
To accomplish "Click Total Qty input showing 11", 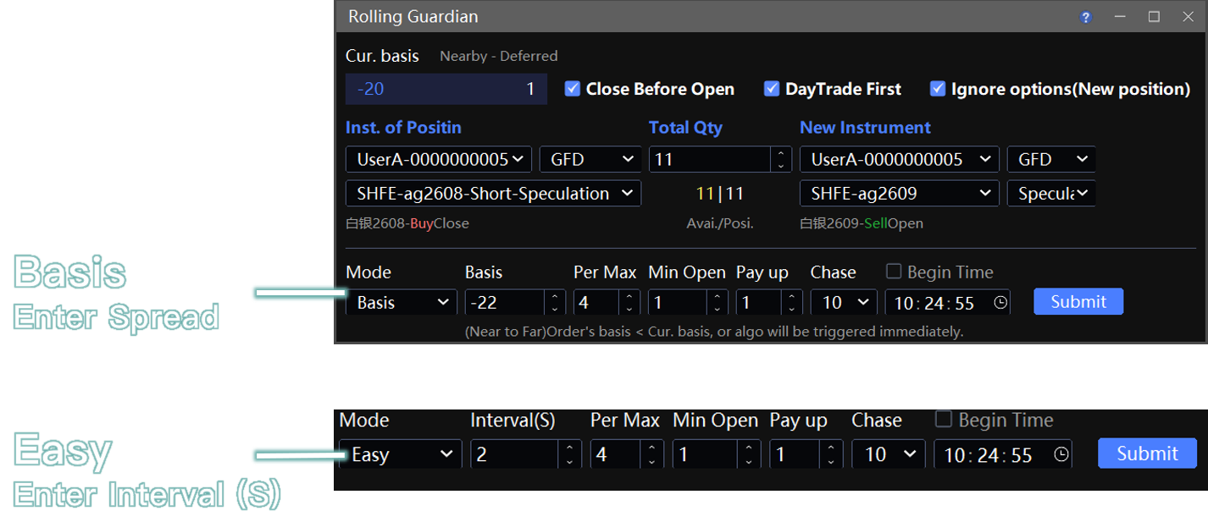I will coord(710,159).
